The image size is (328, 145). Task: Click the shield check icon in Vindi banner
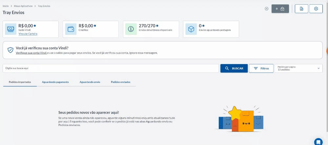(10, 50)
